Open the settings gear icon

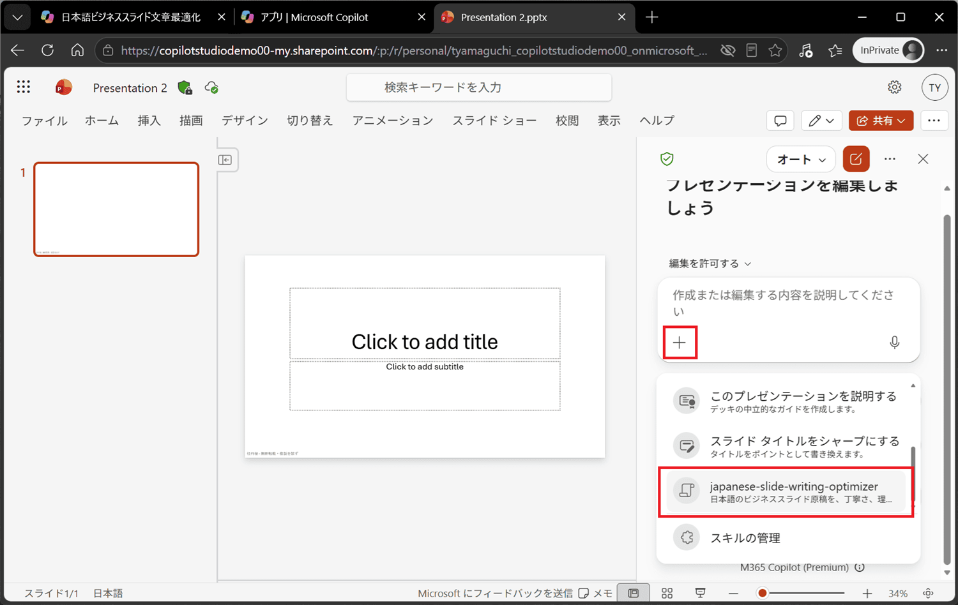click(895, 87)
